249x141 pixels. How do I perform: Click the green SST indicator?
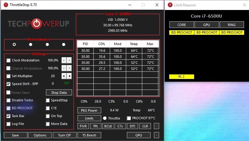67,83
